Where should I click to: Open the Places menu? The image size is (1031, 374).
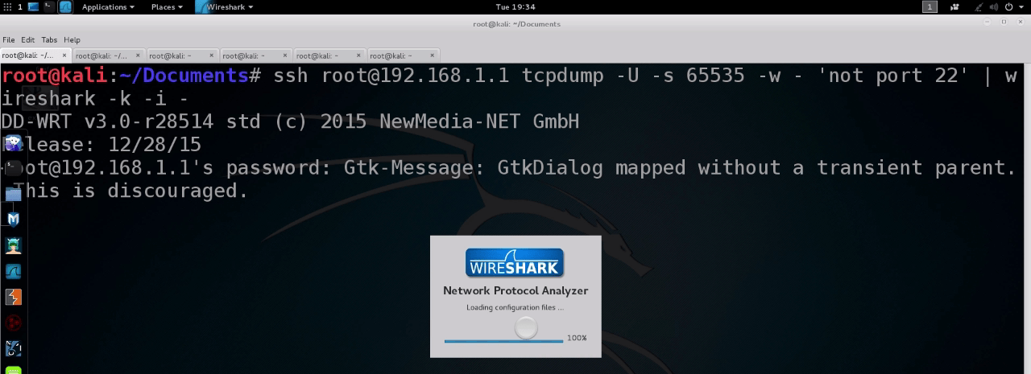point(166,6)
